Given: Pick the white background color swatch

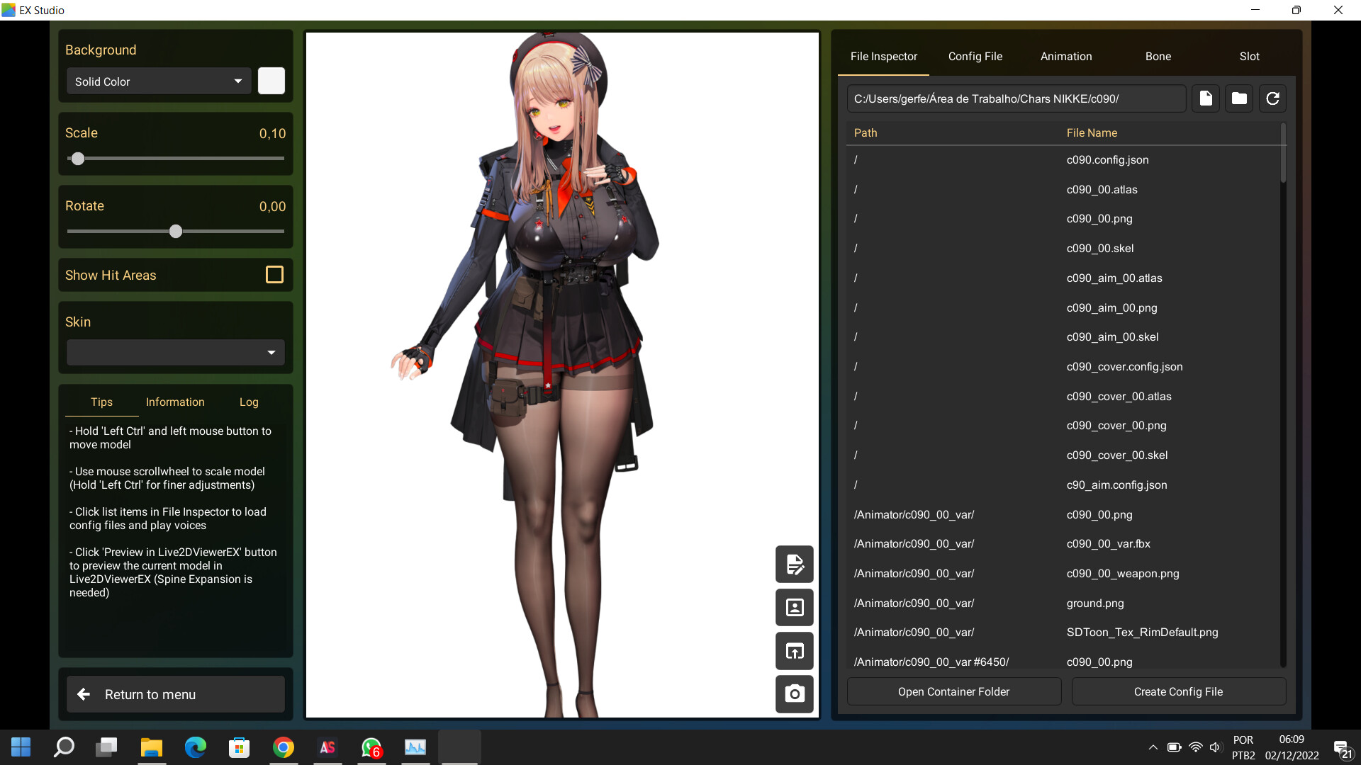Looking at the screenshot, I should (x=271, y=81).
